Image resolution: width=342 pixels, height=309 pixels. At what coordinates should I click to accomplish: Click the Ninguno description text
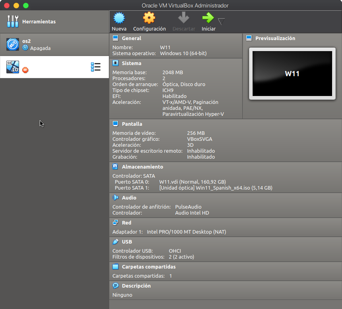pos(122,295)
